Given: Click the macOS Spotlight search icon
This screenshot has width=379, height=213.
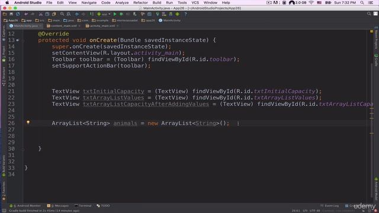Looking at the screenshot, I should [x=362, y=2].
